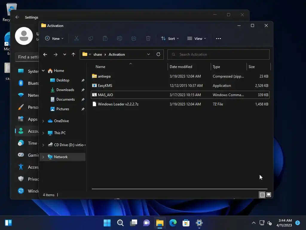Click the EasyKMS application icon
The width and height of the screenshot is (306, 230).
pos(94,85)
